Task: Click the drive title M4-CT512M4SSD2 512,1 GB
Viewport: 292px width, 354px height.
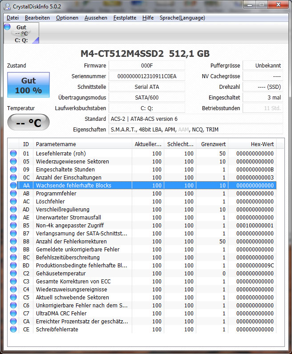Action: (145, 53)
